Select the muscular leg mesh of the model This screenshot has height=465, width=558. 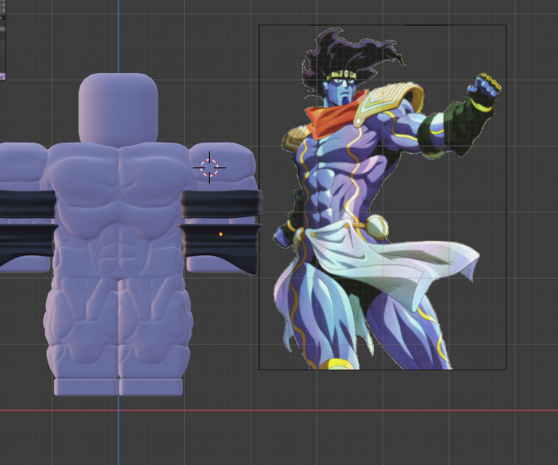pyautogui.click(x=118, y=326)
